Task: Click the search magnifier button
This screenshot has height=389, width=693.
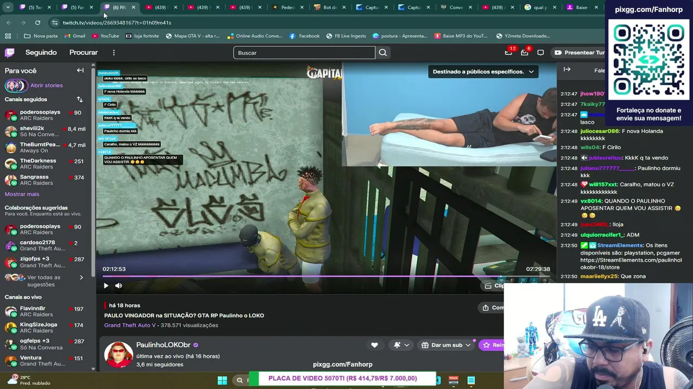Action: (383, 52)
